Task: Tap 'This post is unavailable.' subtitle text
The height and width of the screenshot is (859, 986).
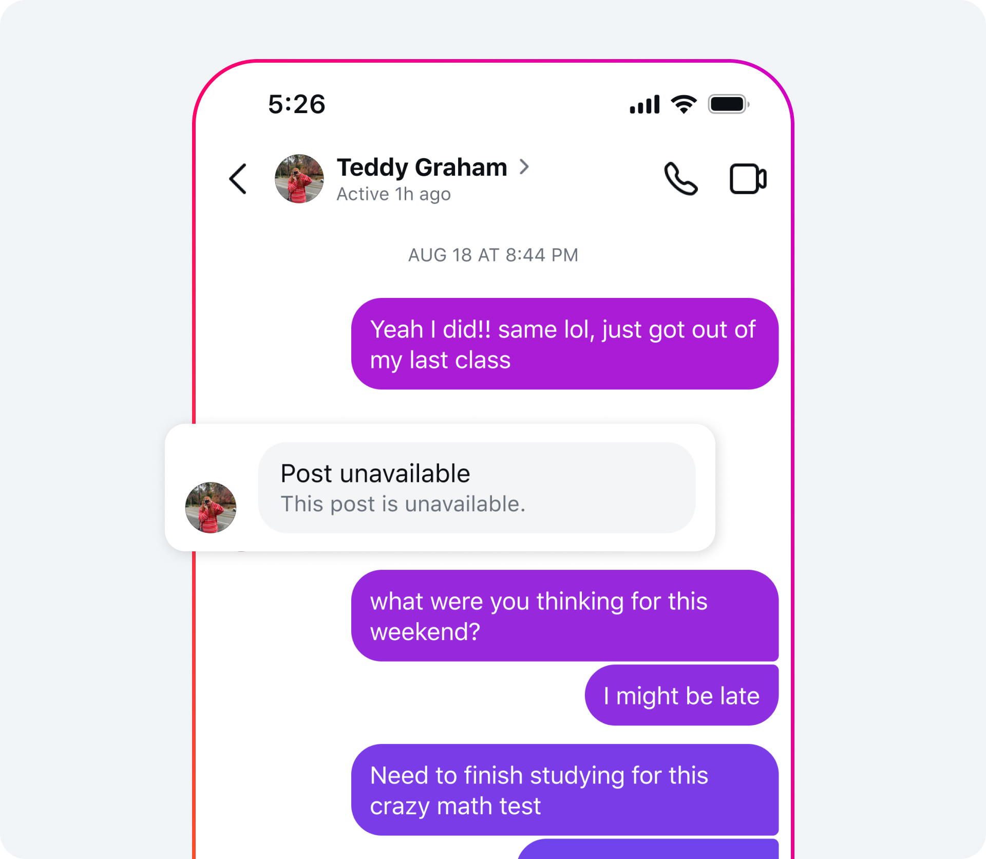Action: 403,504
